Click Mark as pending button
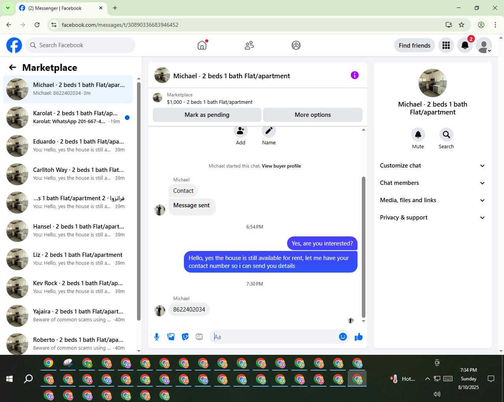The image size is (504, 402). click(x=207, y=115)
